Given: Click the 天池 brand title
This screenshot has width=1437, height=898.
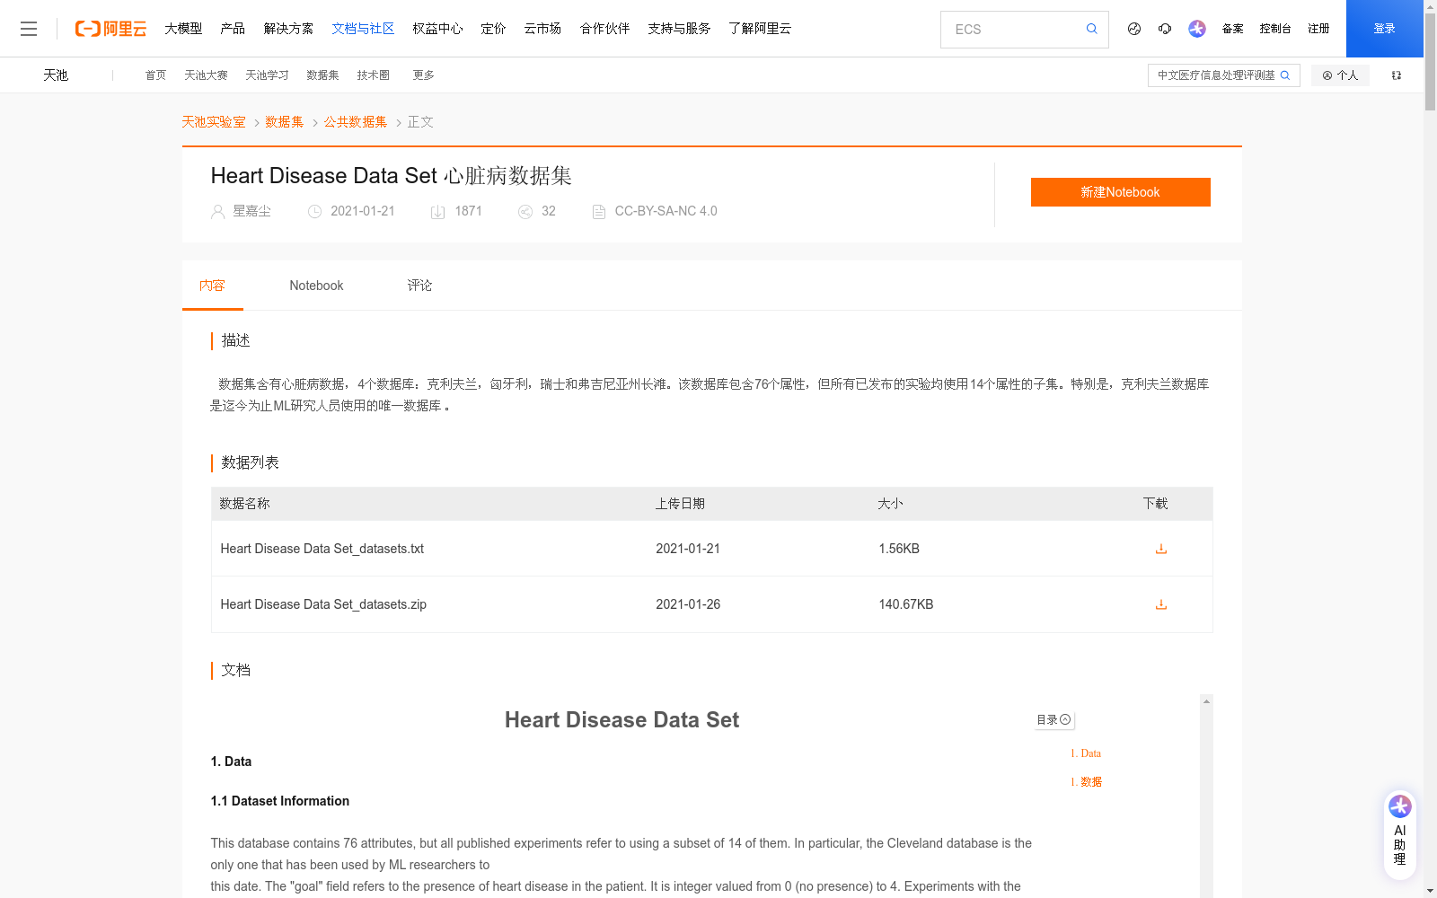Looking at the screenshot, I should coord(56,75).
